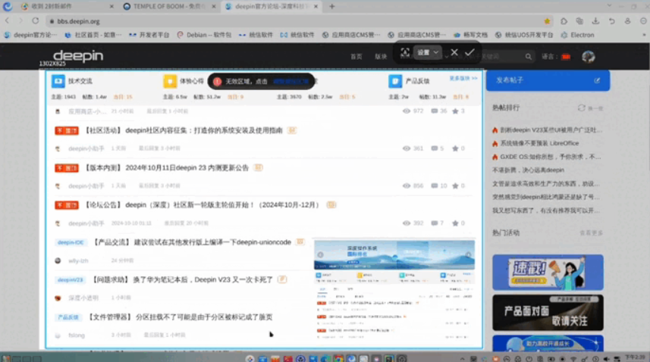
Task: Open the deepin官方论… bookmark
Action: pos(30,35)
